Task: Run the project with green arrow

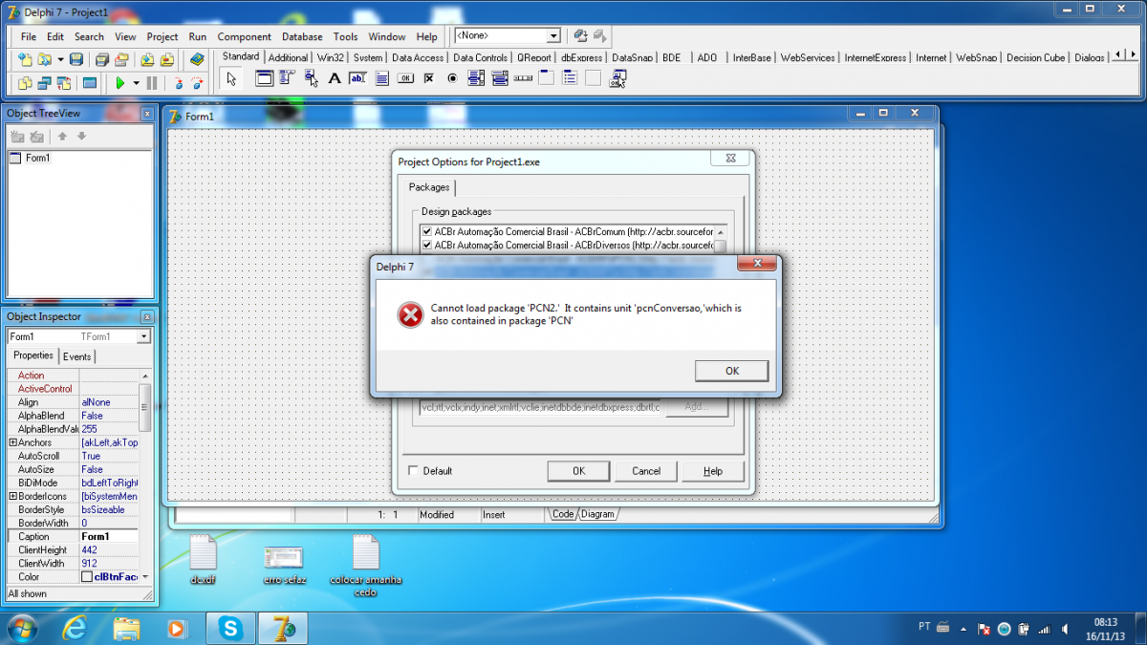Action: click(120, 83)
